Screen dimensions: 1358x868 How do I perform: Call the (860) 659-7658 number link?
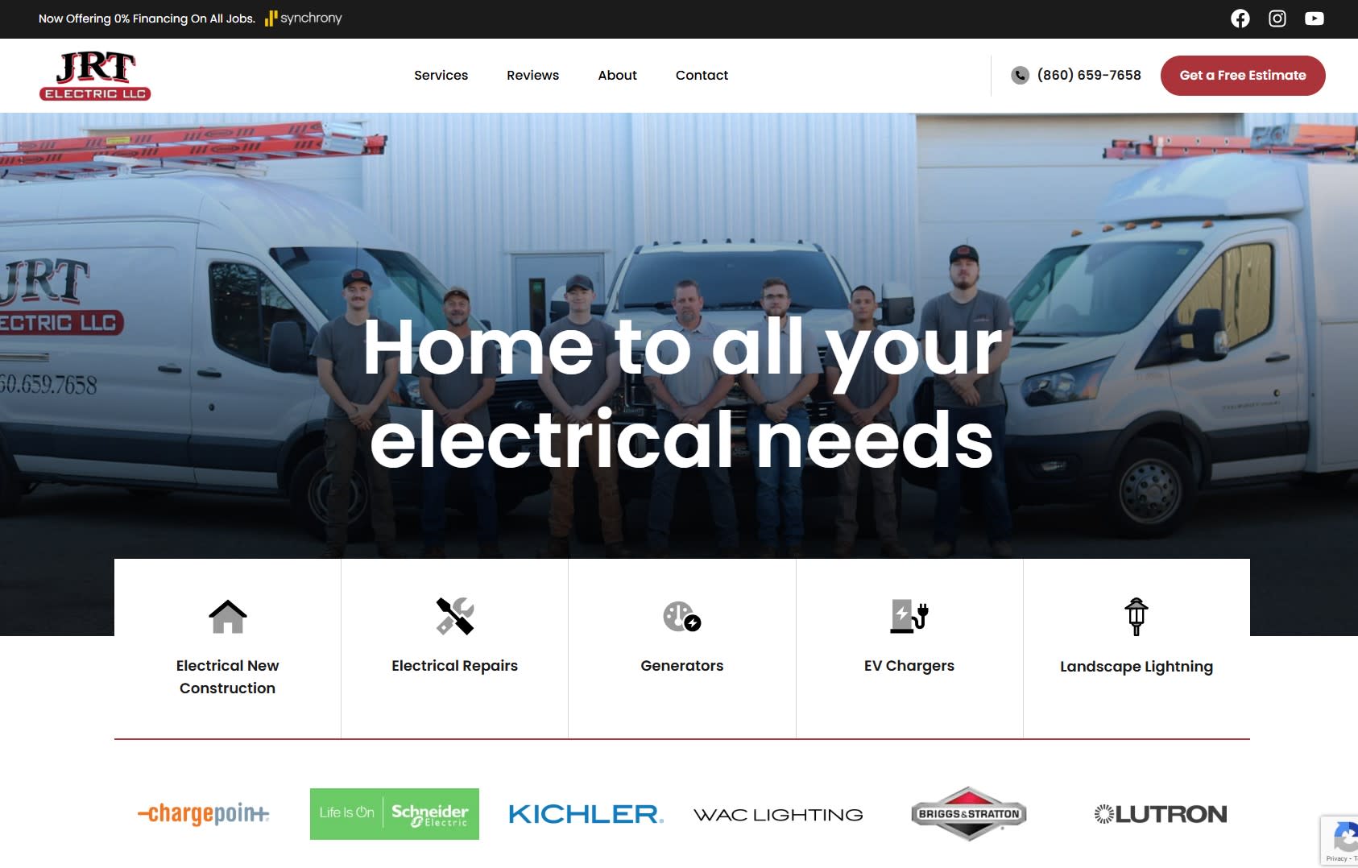(x=1089, y=75)
